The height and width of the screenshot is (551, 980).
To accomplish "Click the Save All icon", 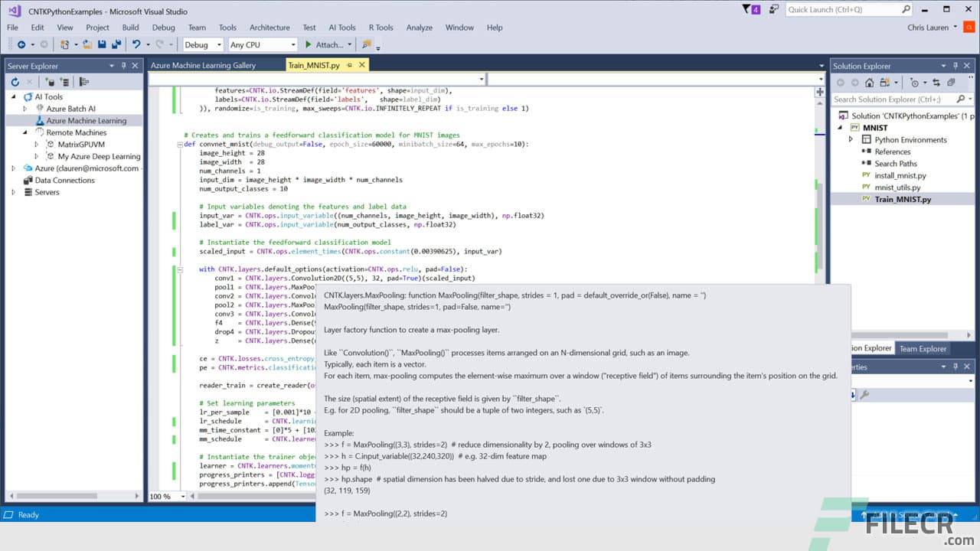I will point(117,44).
